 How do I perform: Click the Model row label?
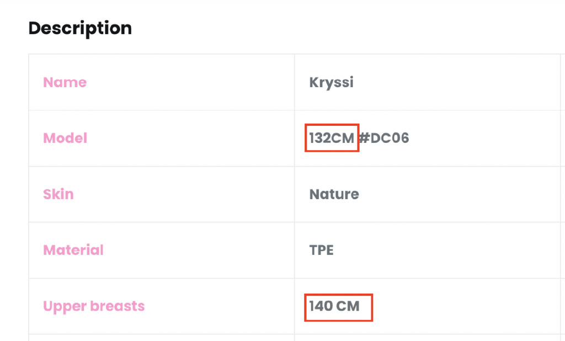65,138
